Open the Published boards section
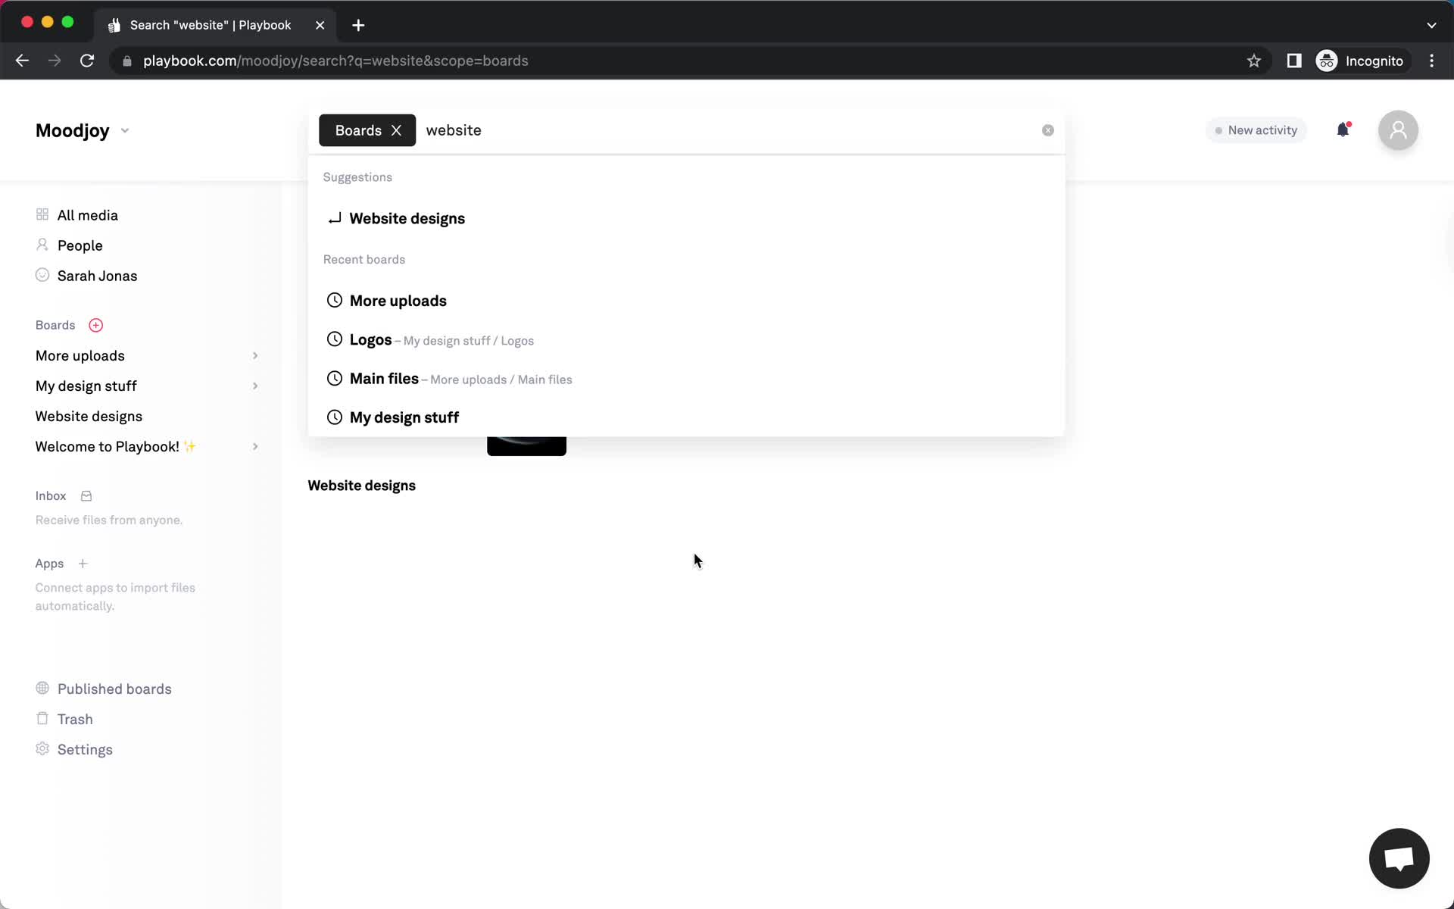Image resolution: width=1454 pixels, height=909 pixels. click(x=114, y=689)
